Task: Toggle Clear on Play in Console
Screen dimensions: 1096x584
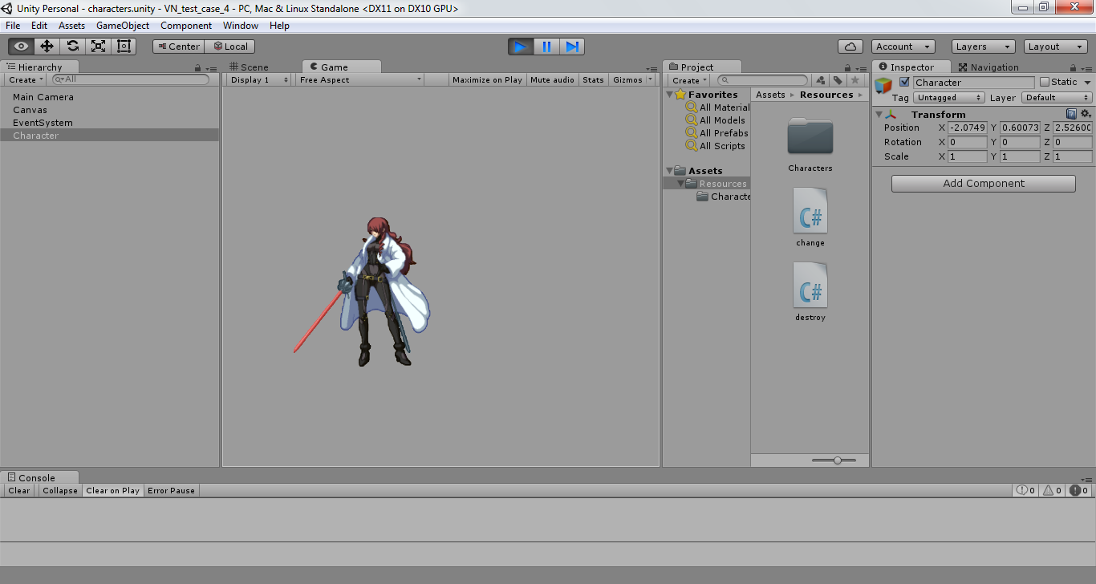Action: 112,490
